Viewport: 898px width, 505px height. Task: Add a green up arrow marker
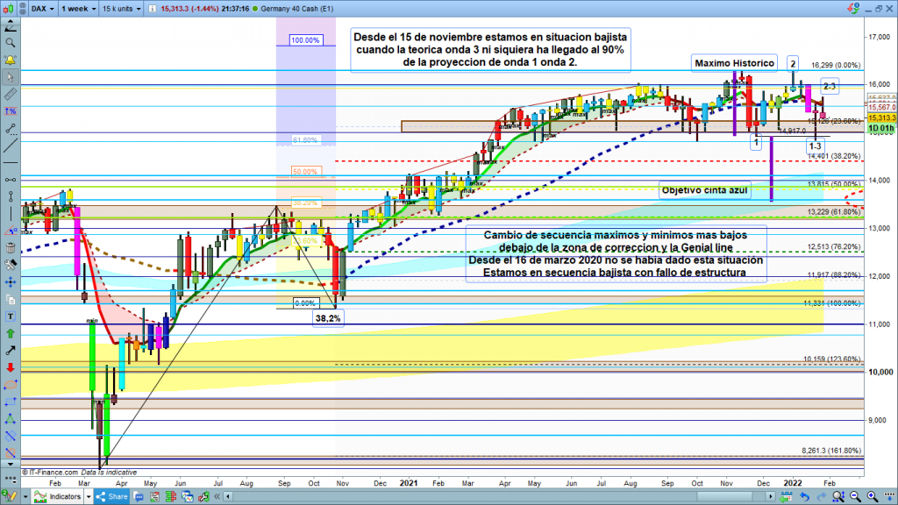[11, 333]
